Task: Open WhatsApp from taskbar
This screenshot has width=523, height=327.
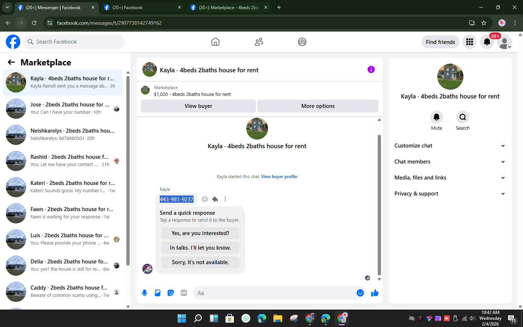Action: coord(246,319)
